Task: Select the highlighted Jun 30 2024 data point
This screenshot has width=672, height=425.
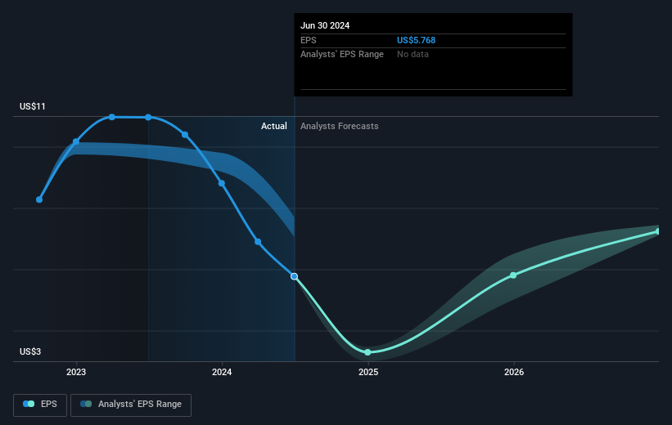Action: [294, 276]
